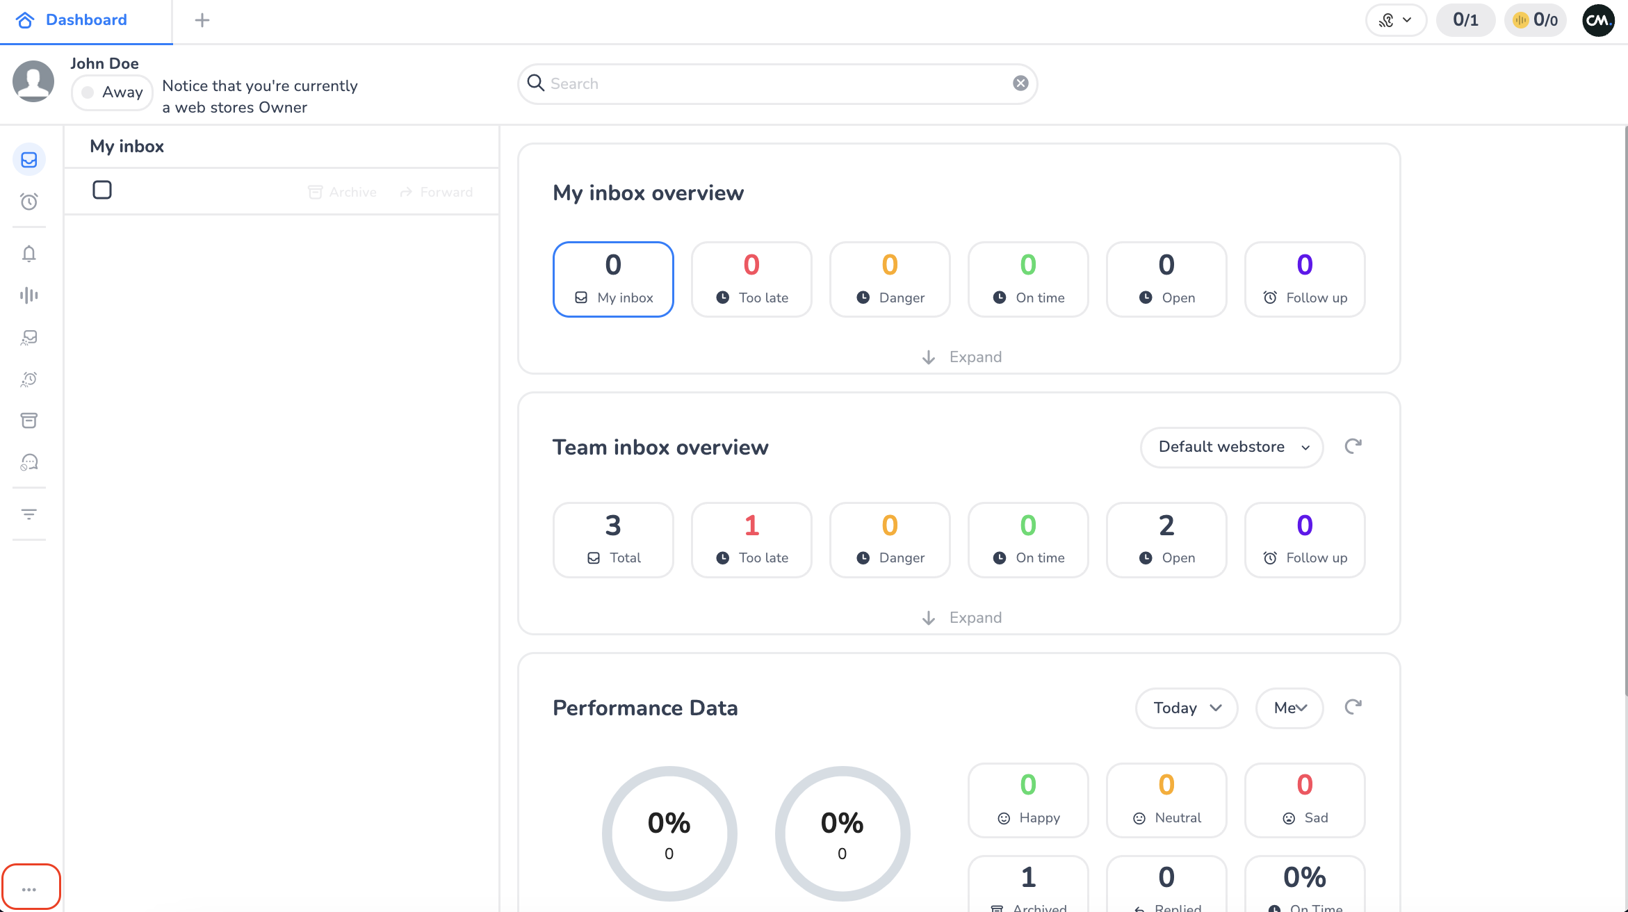Add a new tab with plus

click(x=202, y=20)
